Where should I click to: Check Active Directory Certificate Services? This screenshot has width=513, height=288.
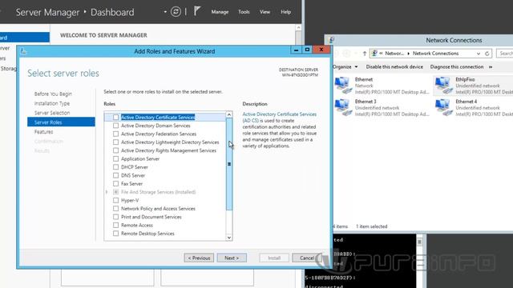(115, 118)
